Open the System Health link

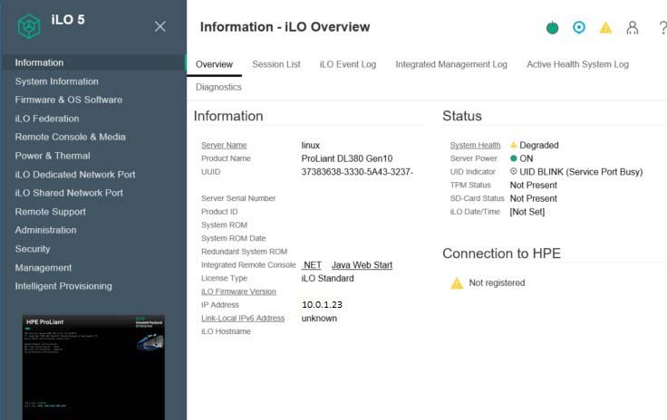click(475, 145)
